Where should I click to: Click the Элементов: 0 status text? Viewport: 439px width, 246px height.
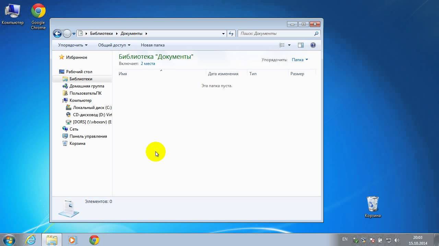(98, 202)
